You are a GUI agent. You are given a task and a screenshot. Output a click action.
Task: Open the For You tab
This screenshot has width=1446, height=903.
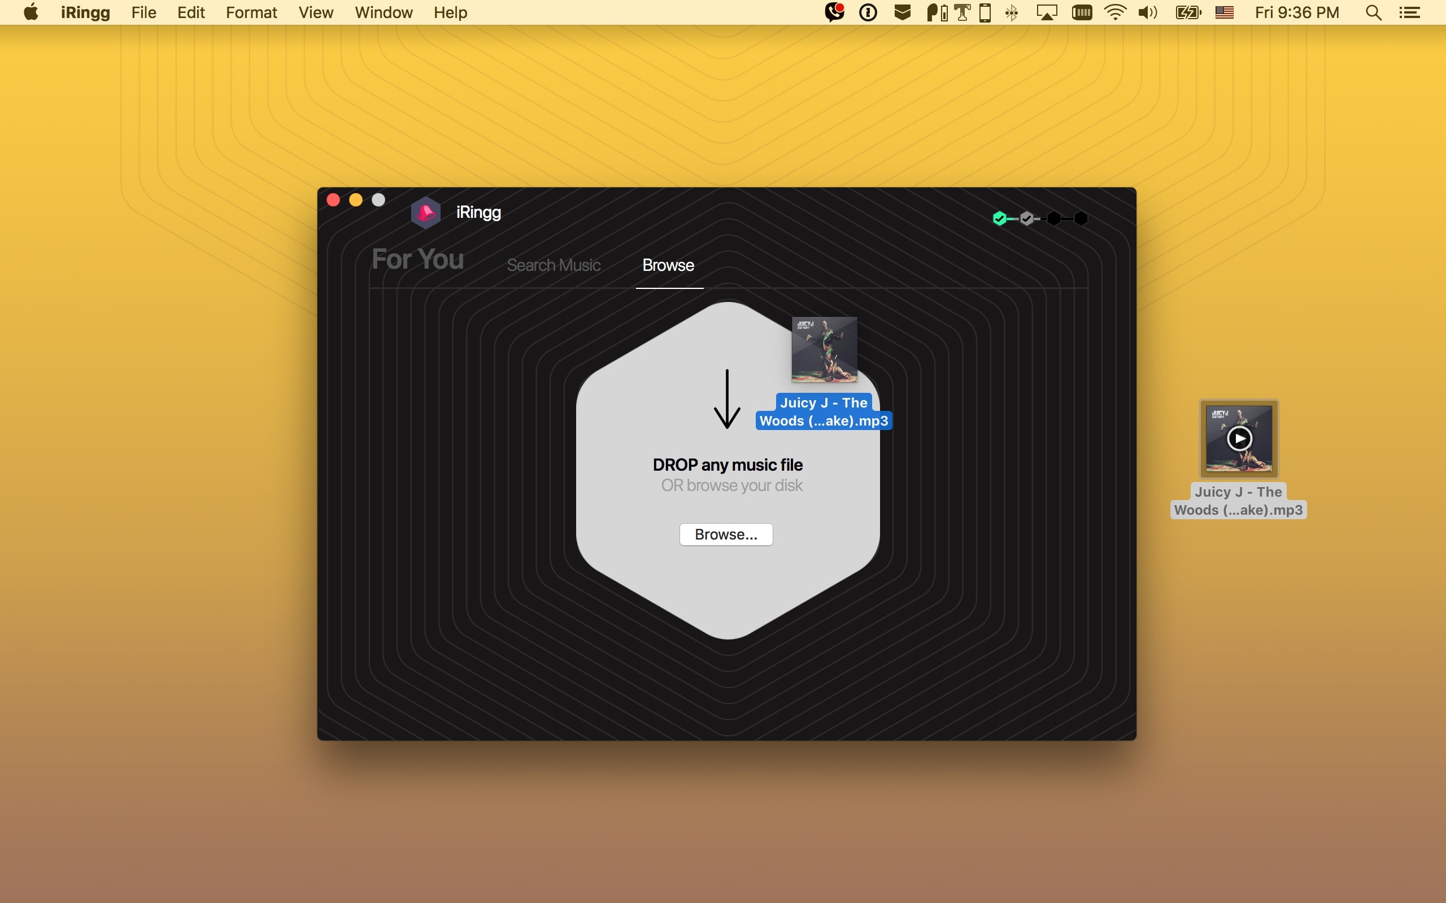(x=417, y=259)
